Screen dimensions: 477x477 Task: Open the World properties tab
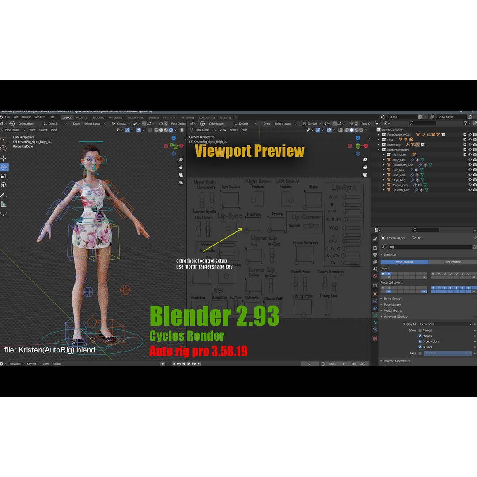click(x=375, y=276)
